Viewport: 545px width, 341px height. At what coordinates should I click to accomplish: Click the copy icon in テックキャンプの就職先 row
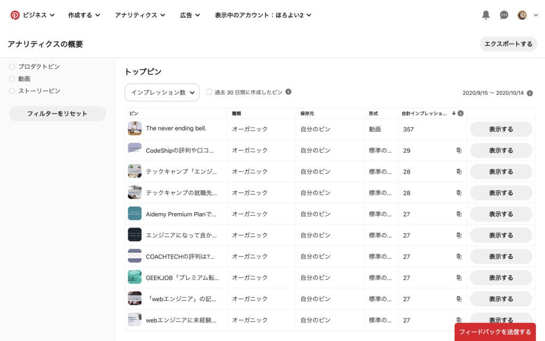pos(459,193)
